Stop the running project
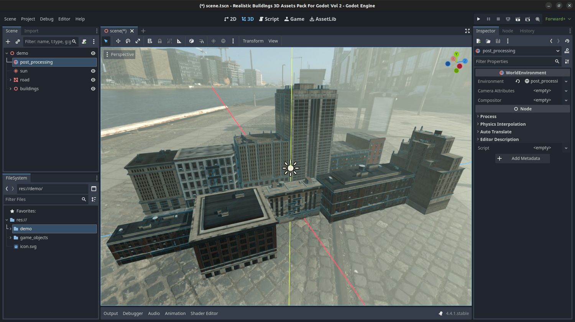 click(x=498, y=19)
